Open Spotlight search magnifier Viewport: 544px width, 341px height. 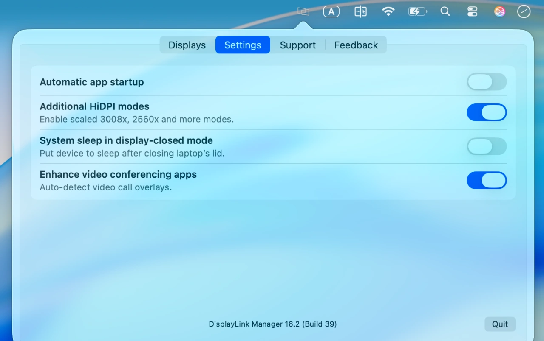445,11
